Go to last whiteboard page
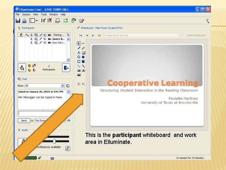This screenshot has width=226, height=170. pyautogui.click(x=100, y=35)
